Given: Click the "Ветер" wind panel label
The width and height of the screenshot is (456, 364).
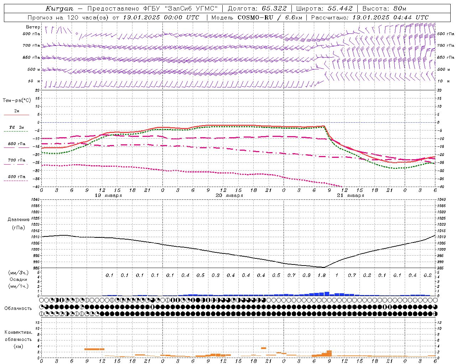Looking at the screenshot, I should (x=33, y=27).
